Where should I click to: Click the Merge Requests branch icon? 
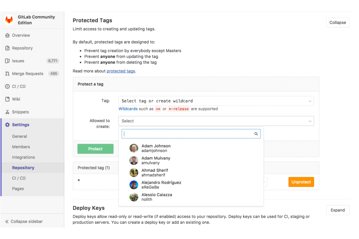[x=8, y=74]
